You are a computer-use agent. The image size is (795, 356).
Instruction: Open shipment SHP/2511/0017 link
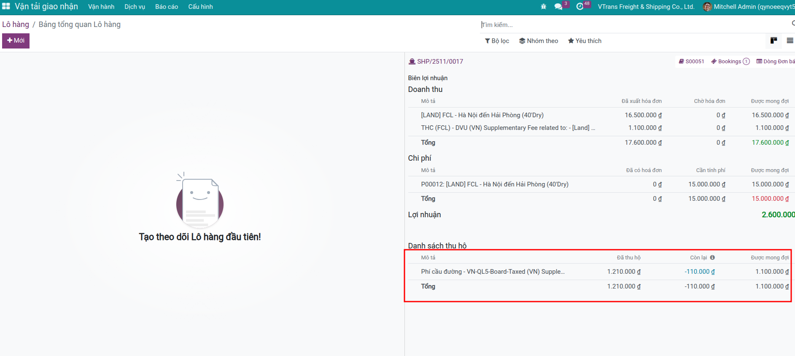coord(440,62)
